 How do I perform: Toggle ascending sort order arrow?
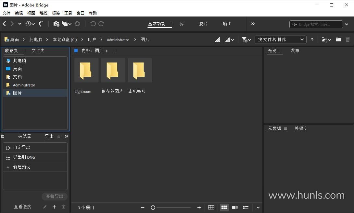click(x=312, y=39)
